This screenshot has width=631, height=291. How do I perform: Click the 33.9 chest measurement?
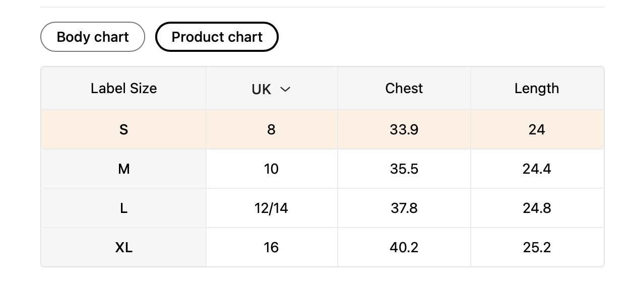pyautogui.click(x=404, y=129)
